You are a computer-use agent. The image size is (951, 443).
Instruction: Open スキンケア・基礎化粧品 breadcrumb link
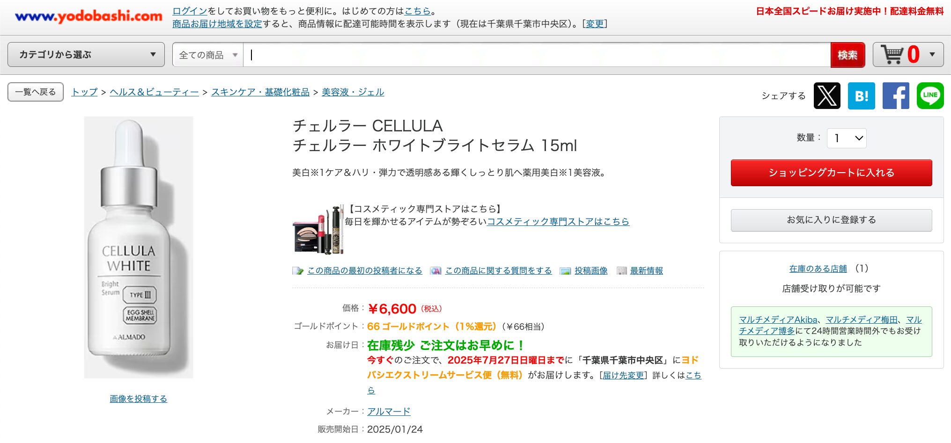pos(260,92)
